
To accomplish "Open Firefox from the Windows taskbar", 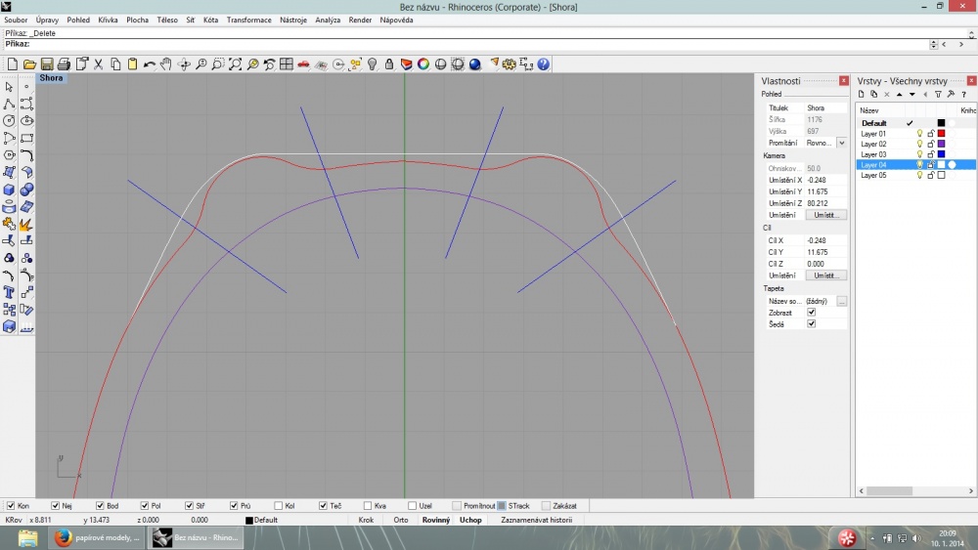I will [96, 537].
